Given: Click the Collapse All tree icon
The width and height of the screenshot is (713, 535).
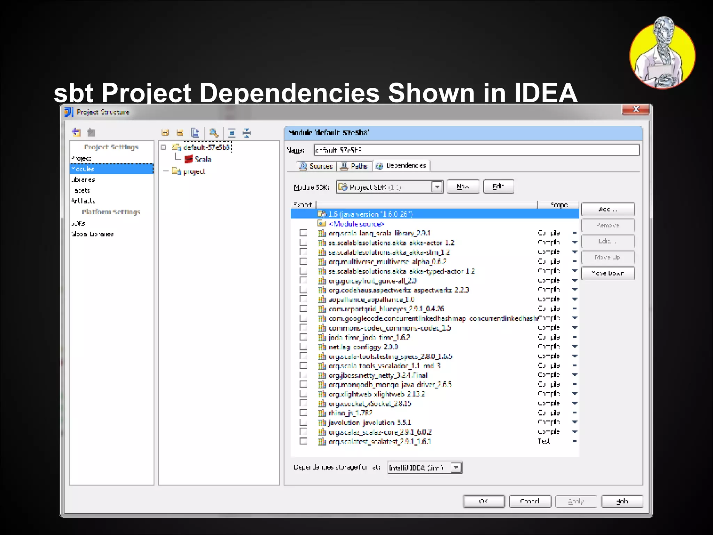Looking at the screenshot, I should (x=247, y=133).
